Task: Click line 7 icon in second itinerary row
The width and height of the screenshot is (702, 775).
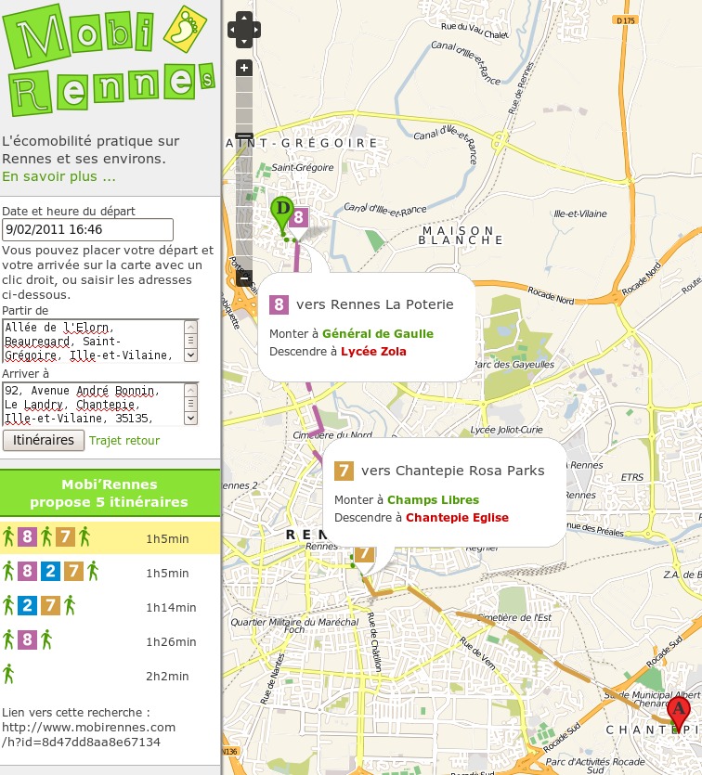Action: tap(73, 572)
